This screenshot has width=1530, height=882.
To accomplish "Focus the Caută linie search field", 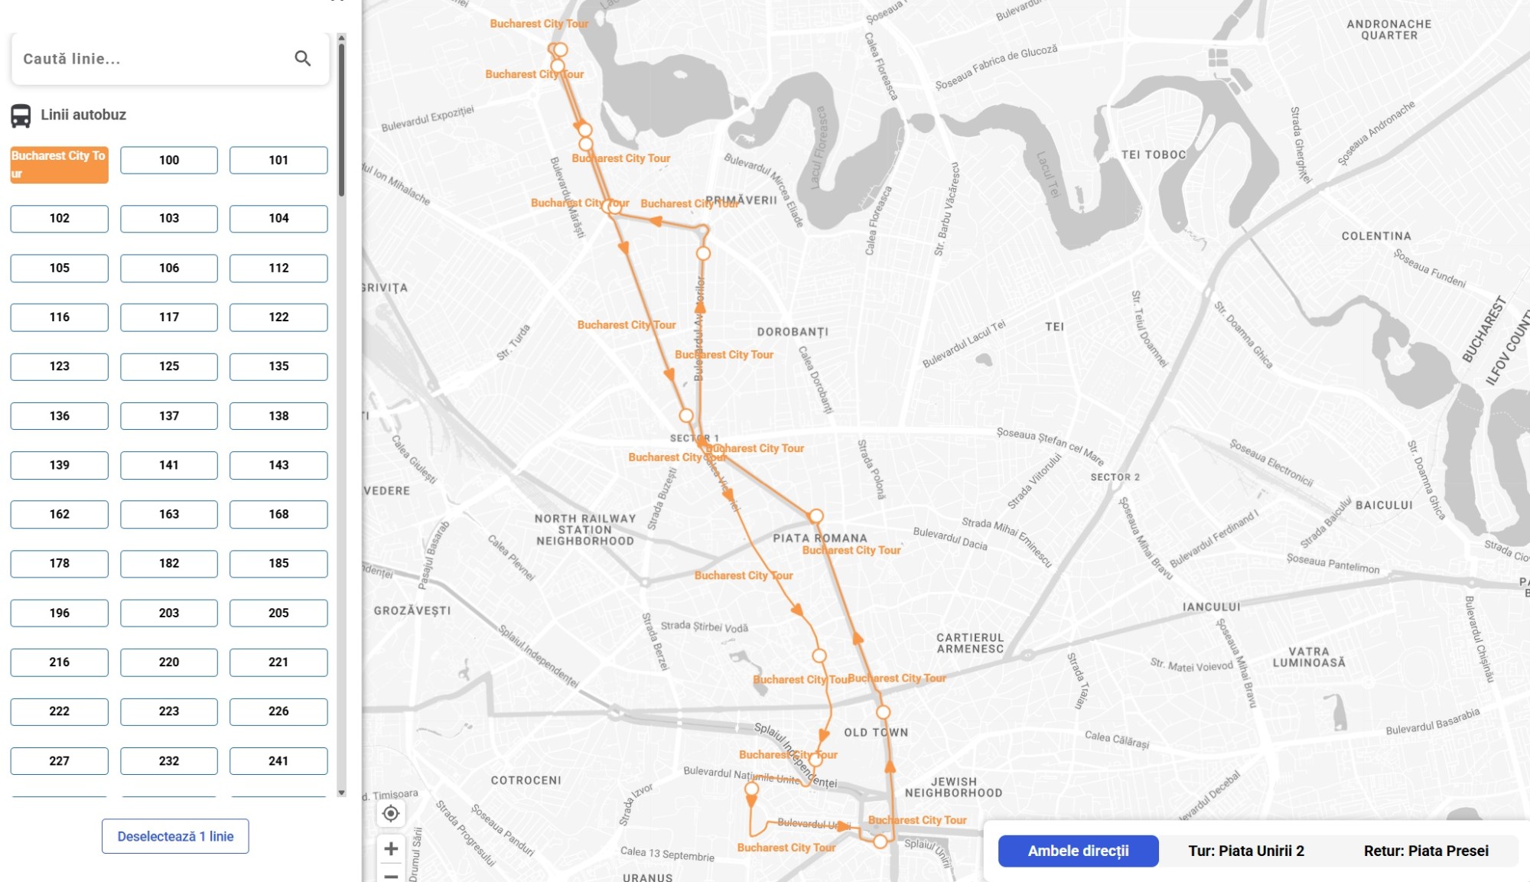I will [153, 59].
